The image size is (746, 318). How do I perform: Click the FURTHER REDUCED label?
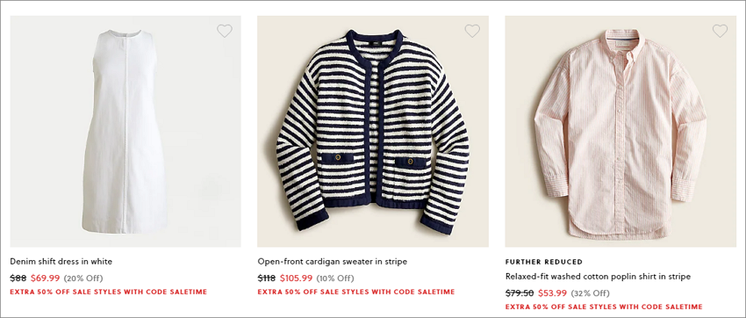coord(544,262)
